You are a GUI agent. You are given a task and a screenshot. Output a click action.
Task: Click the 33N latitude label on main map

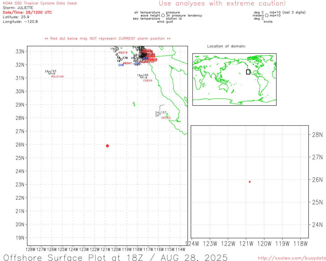click(x=20, y=51)
